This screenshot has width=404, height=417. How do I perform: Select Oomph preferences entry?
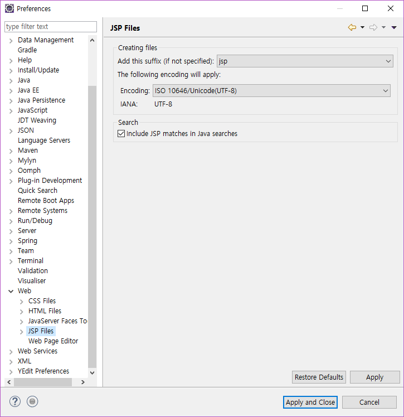(x=29, y=171)
